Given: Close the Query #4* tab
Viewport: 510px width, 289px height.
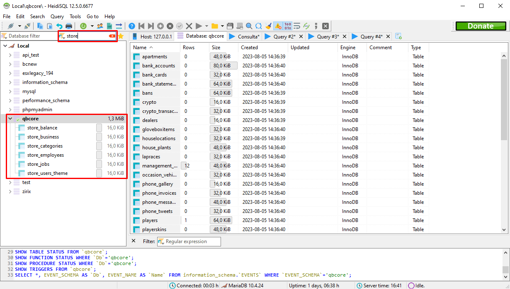Looking at the screenshot, I should pyautogui.click(x=388, y=36).
